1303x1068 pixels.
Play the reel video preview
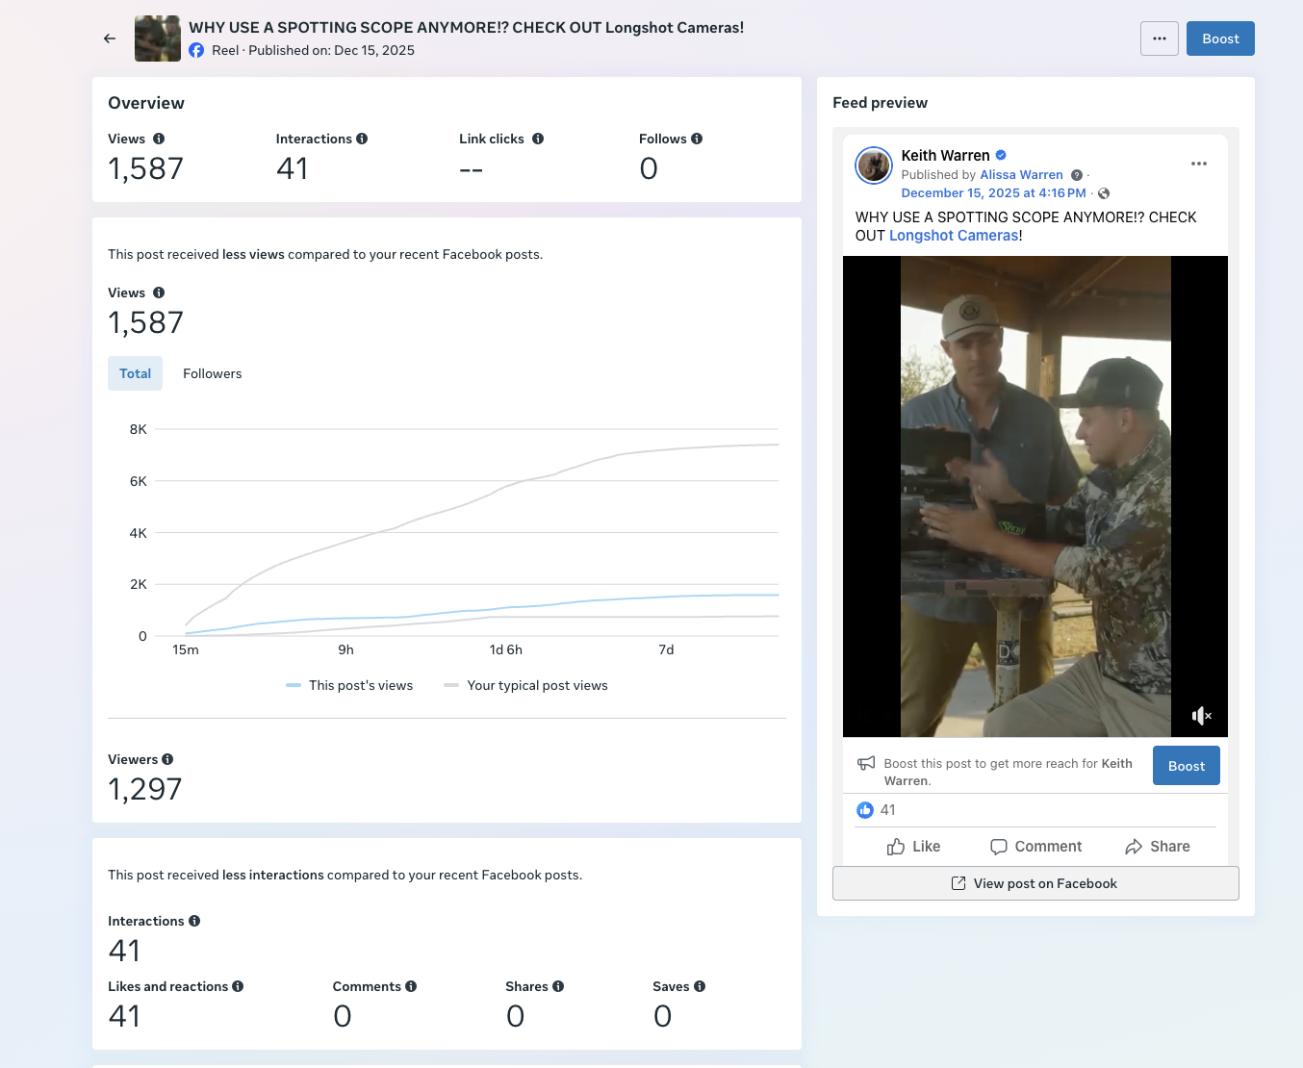(x=1035, y=496)
